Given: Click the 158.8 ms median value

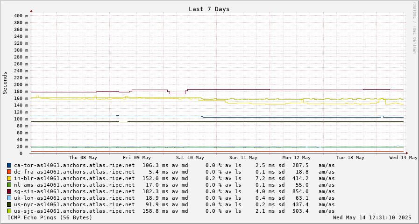Looking at the screenshot, I should [x=155, y=211].
